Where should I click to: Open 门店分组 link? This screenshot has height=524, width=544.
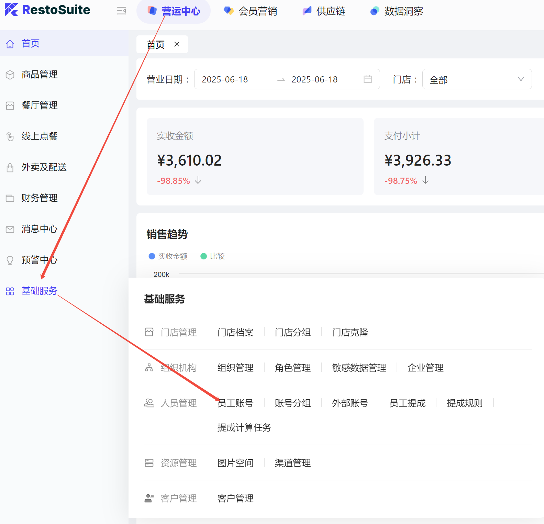pos(293,332)
